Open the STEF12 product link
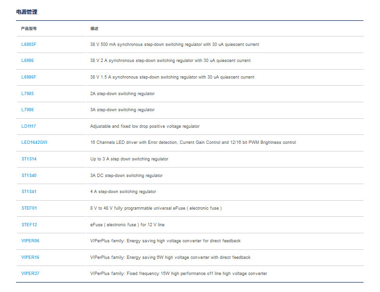Image resolution: width=380 pixels, height=292 pixels. coord(29,225)
